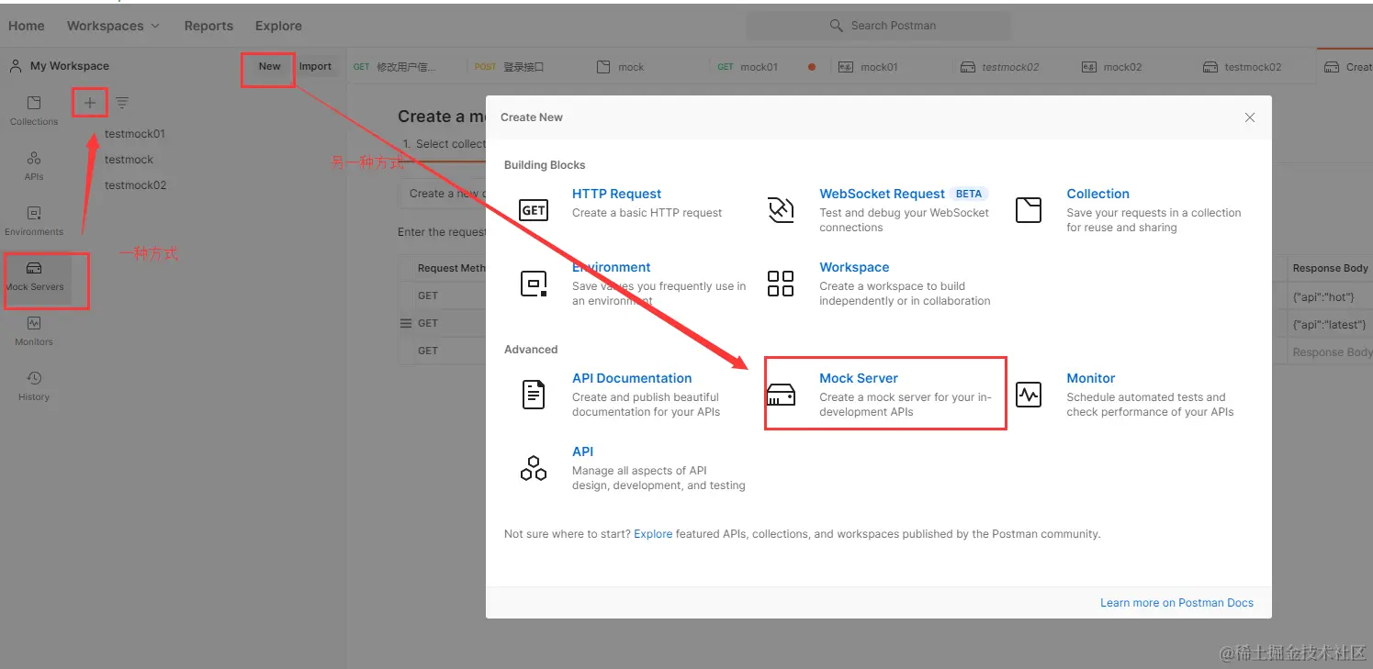The image size is (1373, 669).
Task: Click the New button
Action: [x=269, y=66]
